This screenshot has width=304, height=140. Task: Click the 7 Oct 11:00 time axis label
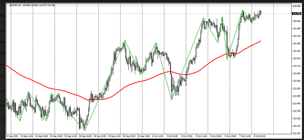coord(246,136)
